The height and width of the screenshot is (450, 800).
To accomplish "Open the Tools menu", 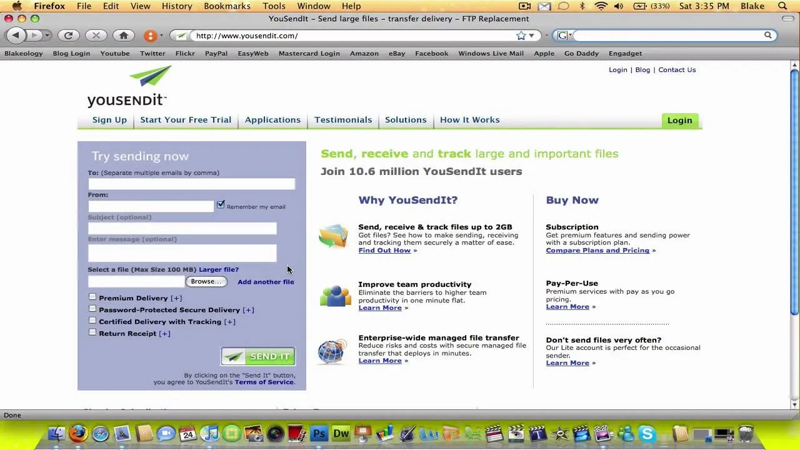I will click(x=274, y=6).
